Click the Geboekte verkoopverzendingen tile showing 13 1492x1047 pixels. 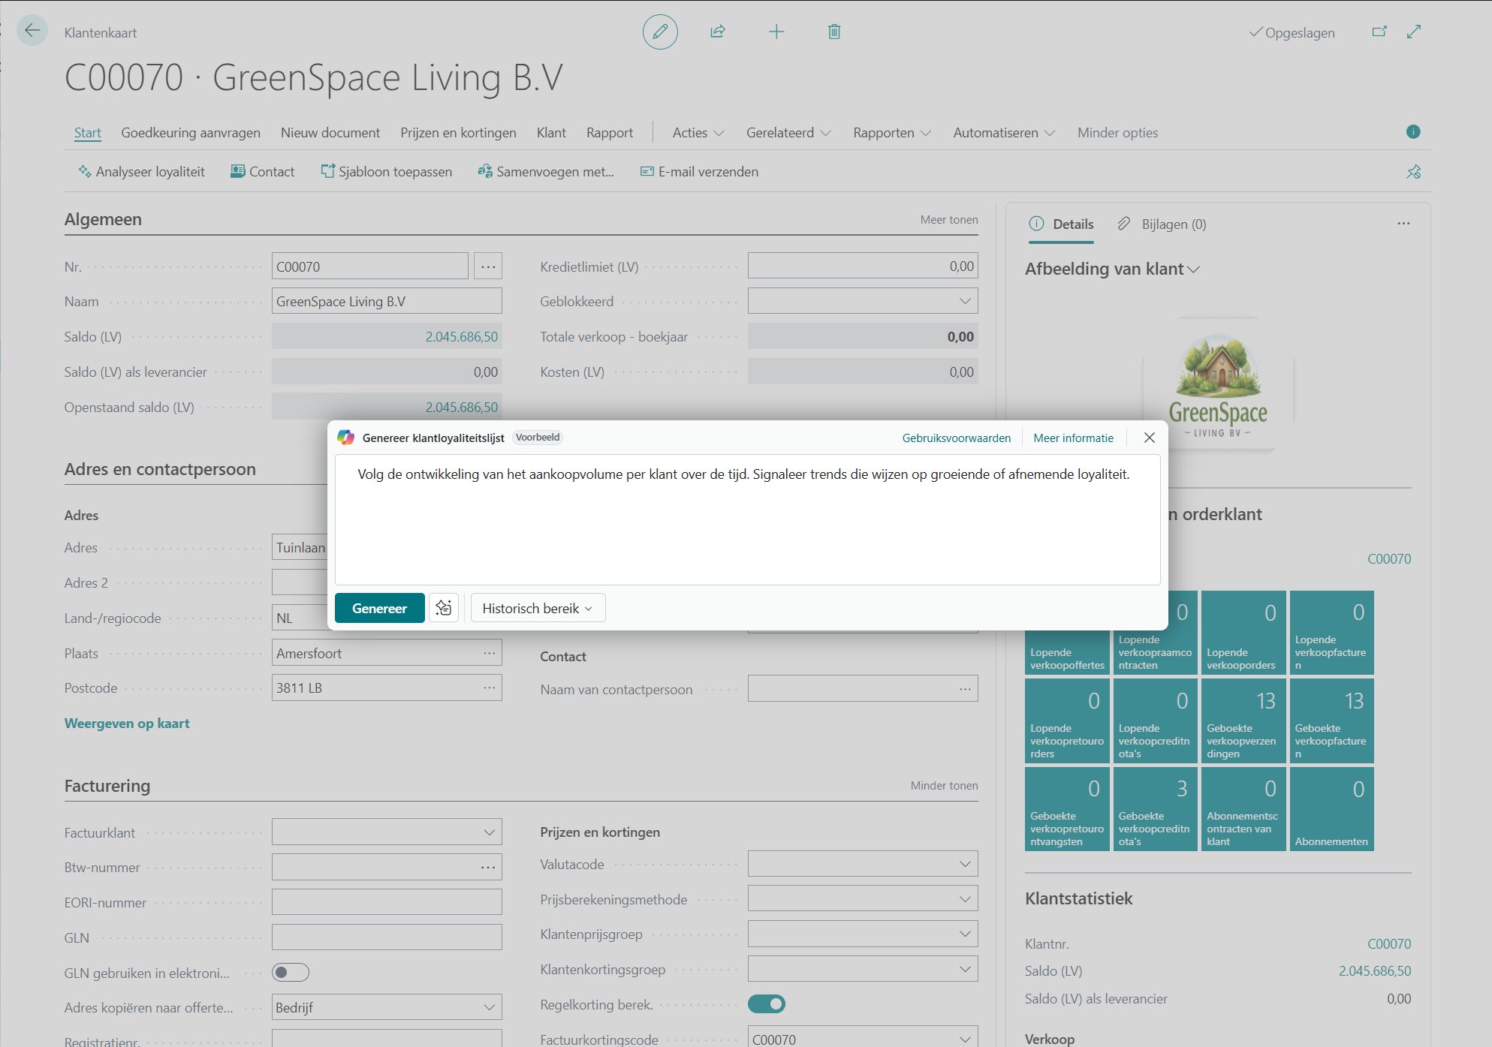point(1243,721)
